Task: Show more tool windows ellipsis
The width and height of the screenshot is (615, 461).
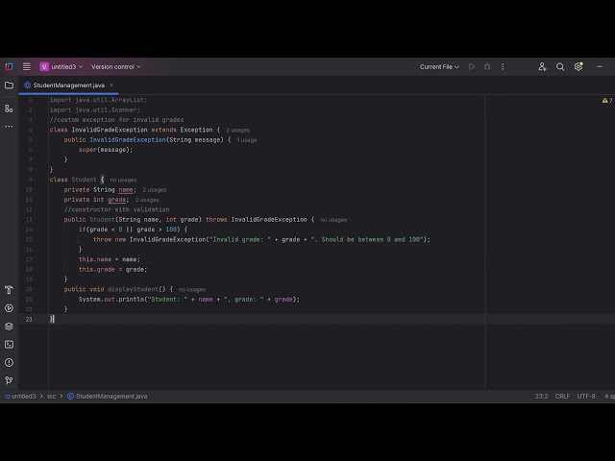Action: point(9,126)
